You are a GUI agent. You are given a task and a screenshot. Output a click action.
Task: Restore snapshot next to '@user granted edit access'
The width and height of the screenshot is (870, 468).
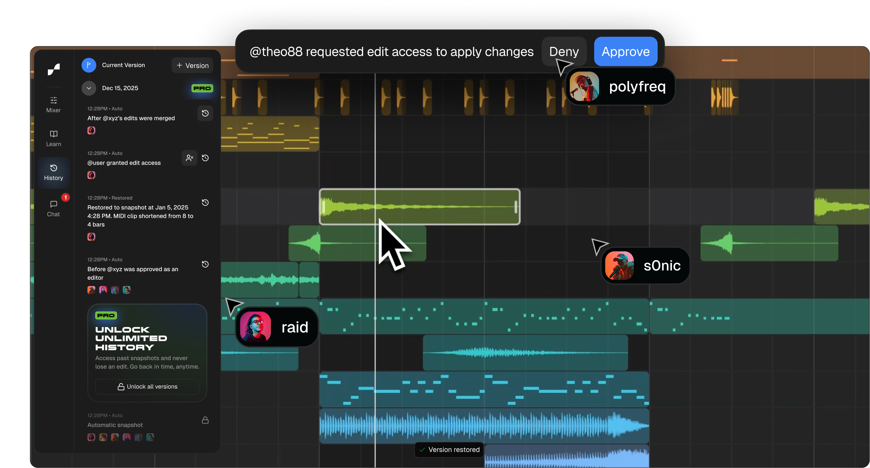pos(205,158)
